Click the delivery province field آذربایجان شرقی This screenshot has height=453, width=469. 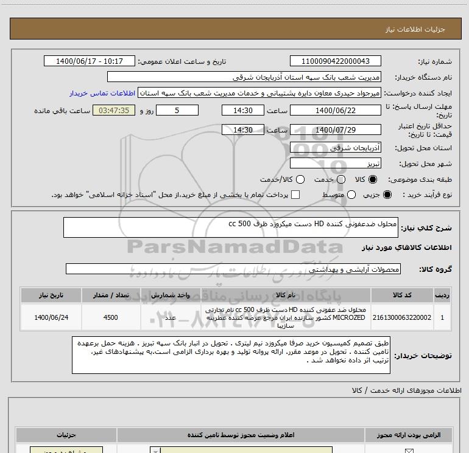pyautogui.click(x=335, y=148)
